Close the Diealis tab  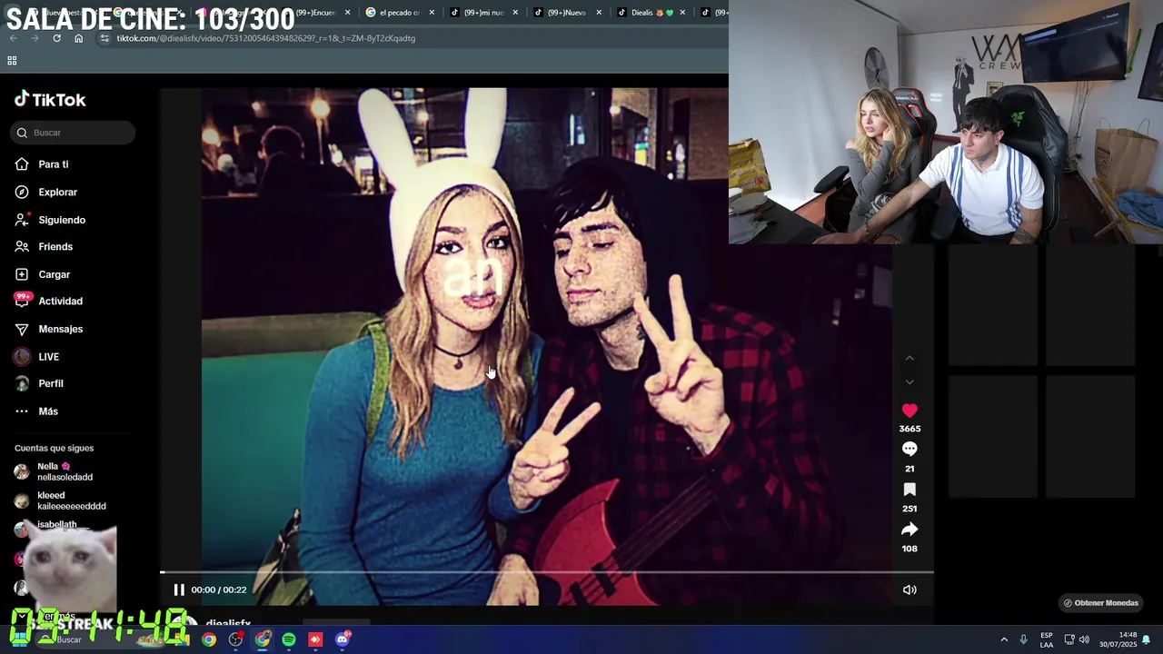tap(682, 13)
